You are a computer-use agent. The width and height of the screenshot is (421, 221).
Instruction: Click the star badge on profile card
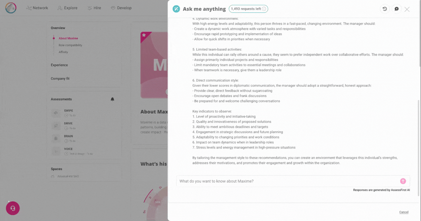click(144, 35)
